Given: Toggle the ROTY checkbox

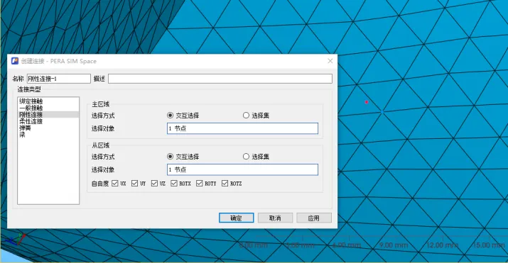Looking at the screenshot, I should point(199,184).
